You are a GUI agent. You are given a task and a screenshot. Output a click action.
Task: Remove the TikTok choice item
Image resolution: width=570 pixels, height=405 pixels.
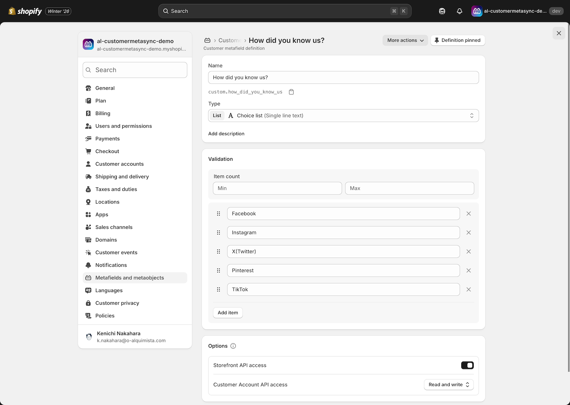coord(468,289)
